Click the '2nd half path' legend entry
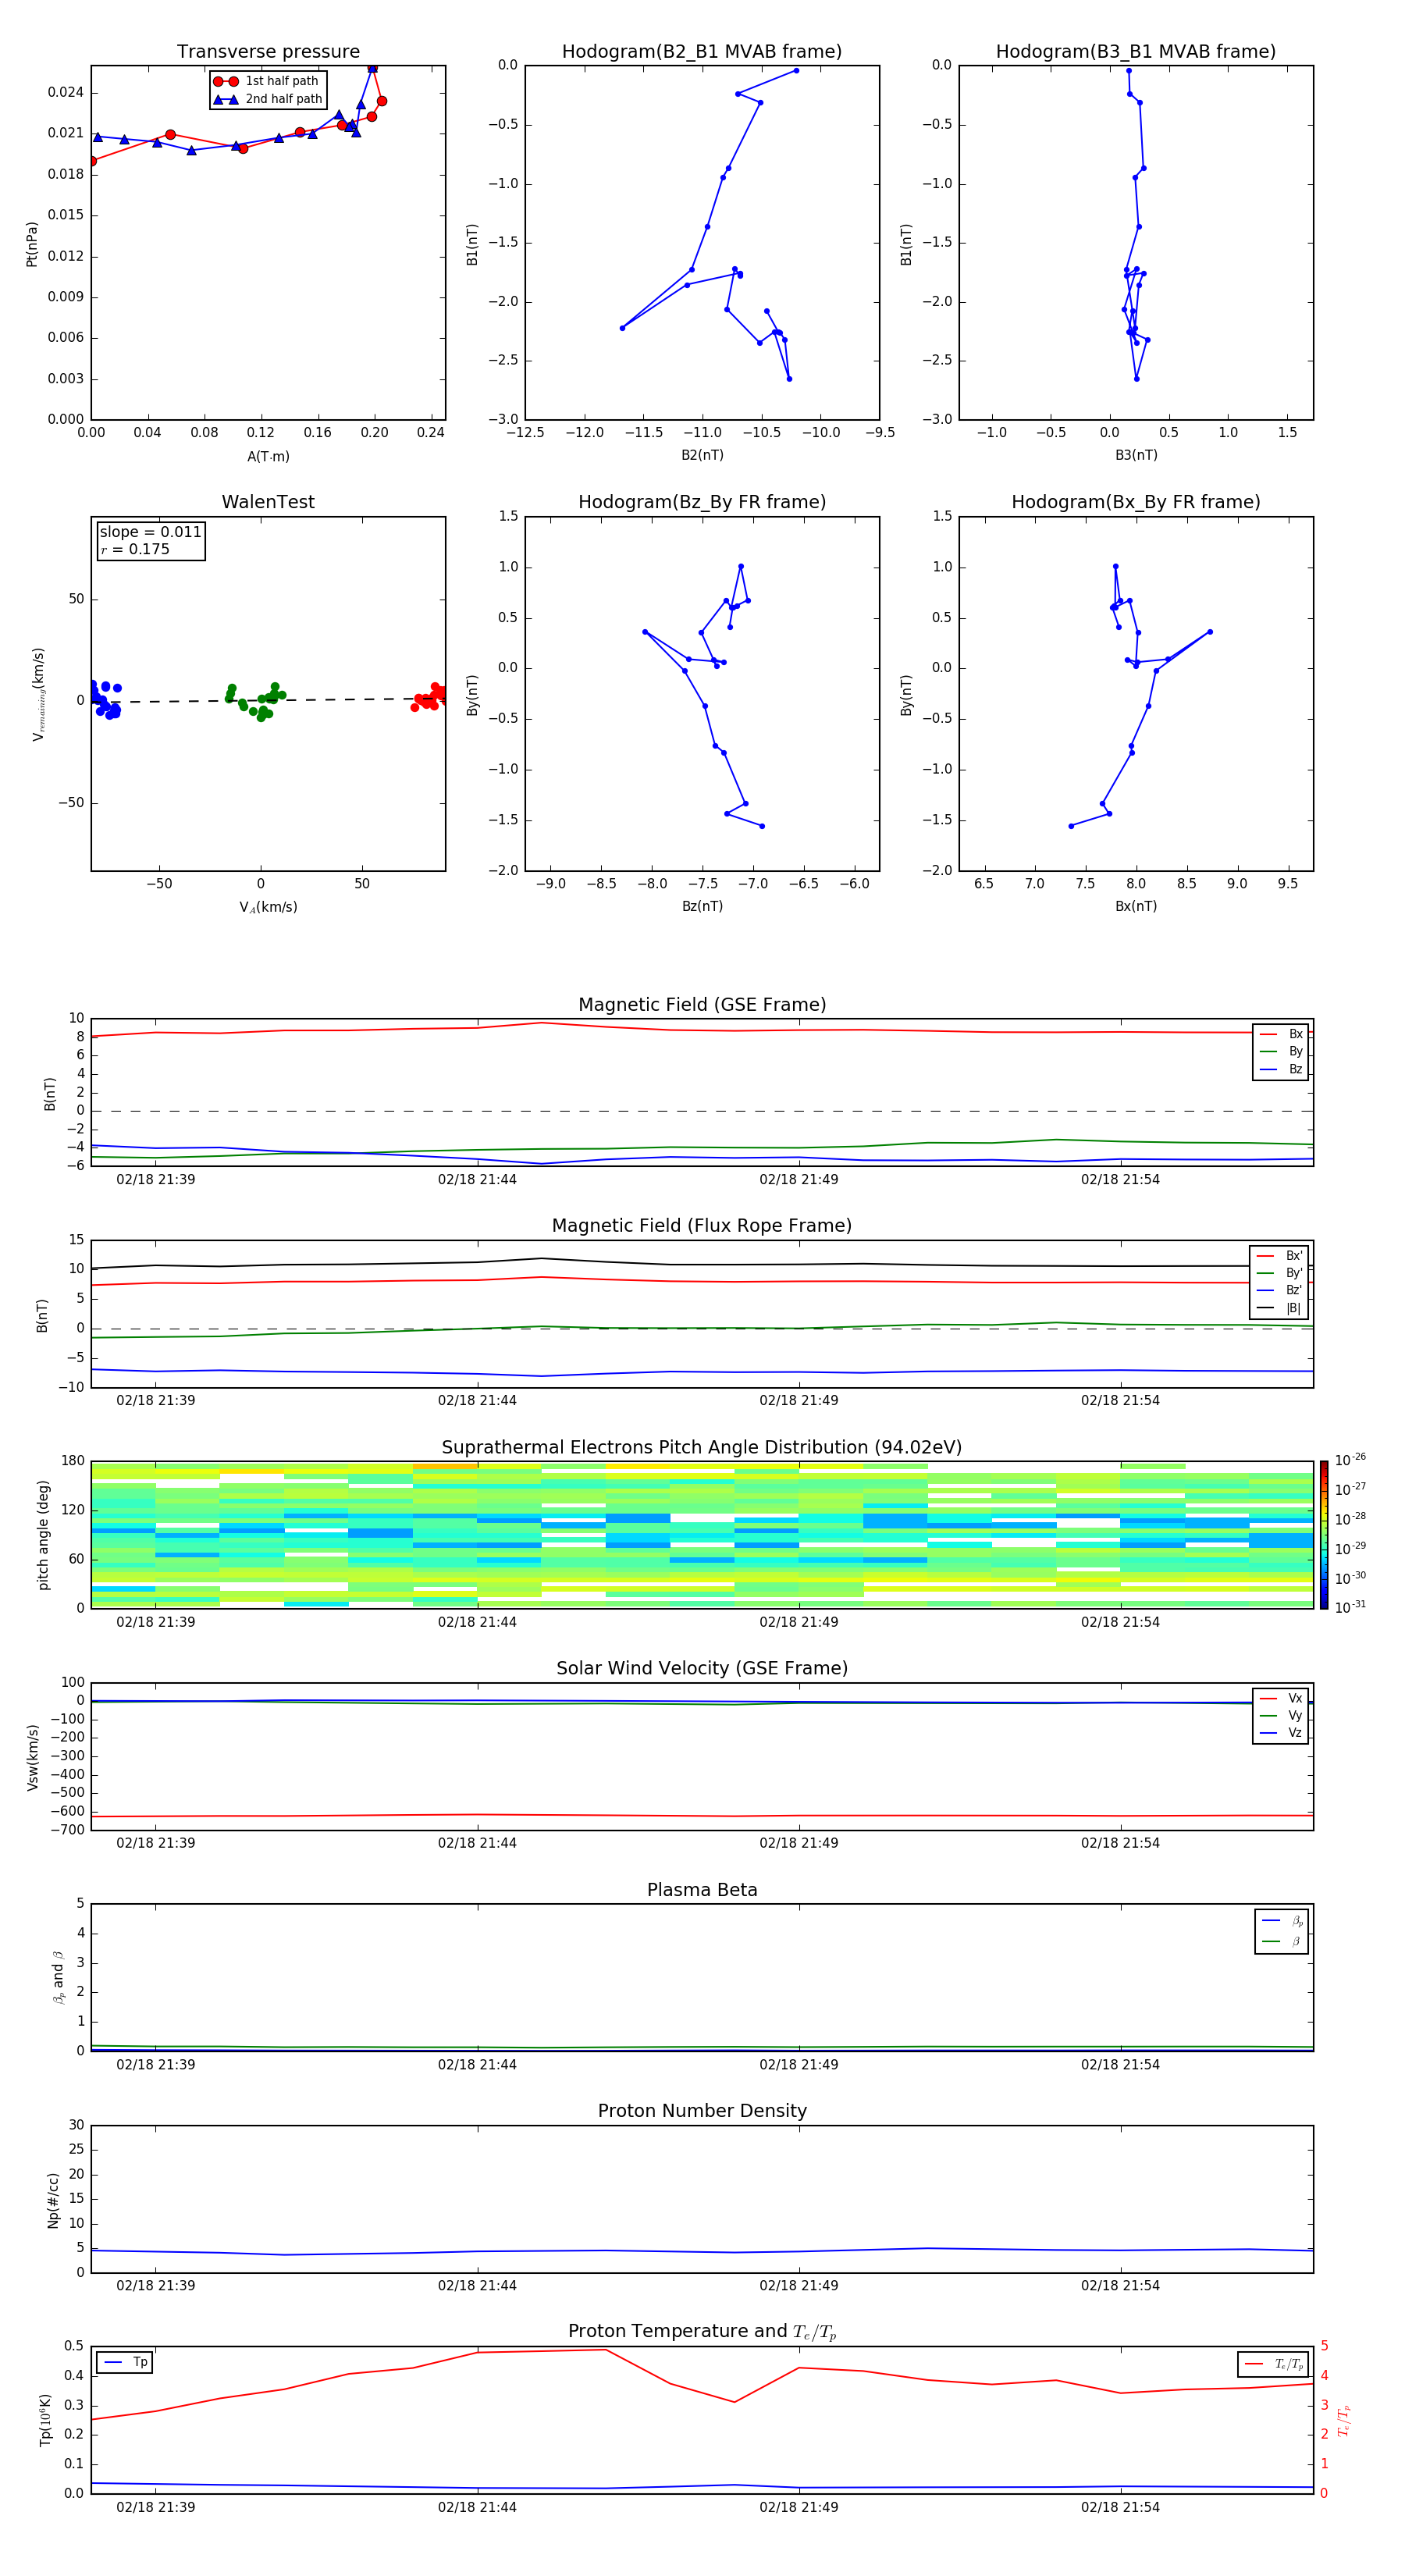This screenshot has width=1405, height=2576. (x=267, y=99)
